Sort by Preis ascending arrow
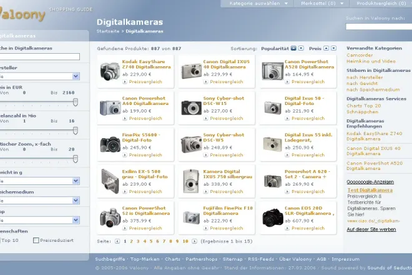 pyautogui.click(x=326, y=48)
